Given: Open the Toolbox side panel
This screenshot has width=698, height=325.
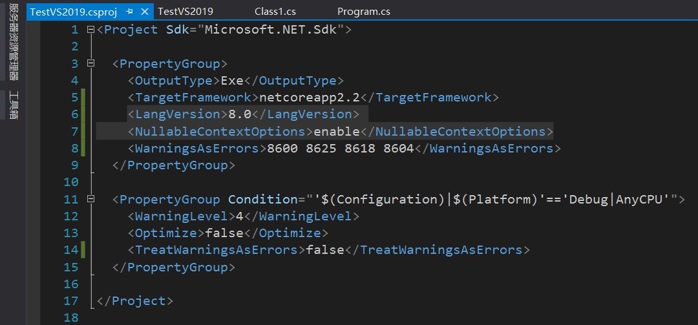Looking at the screenshot, I should pos(14,105).
